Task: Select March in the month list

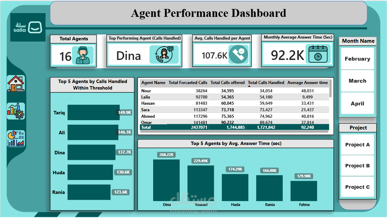Action: [357, 81]
